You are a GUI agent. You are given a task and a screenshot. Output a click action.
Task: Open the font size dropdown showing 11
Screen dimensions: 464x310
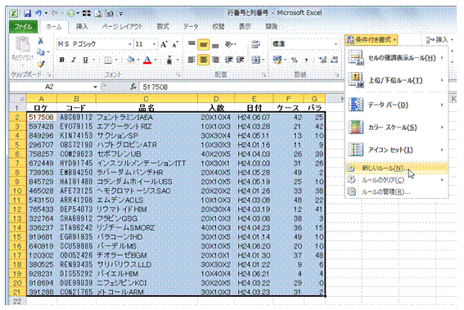click(154, 44)
